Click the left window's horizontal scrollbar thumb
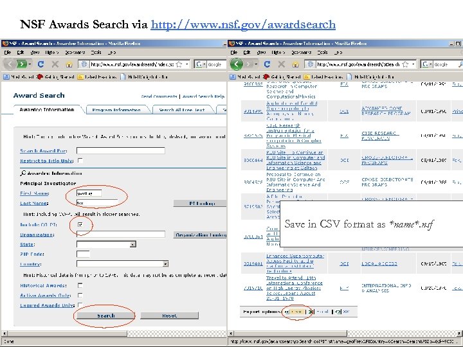The height and width of the screenshot is (347, 463). pos(67,334)
